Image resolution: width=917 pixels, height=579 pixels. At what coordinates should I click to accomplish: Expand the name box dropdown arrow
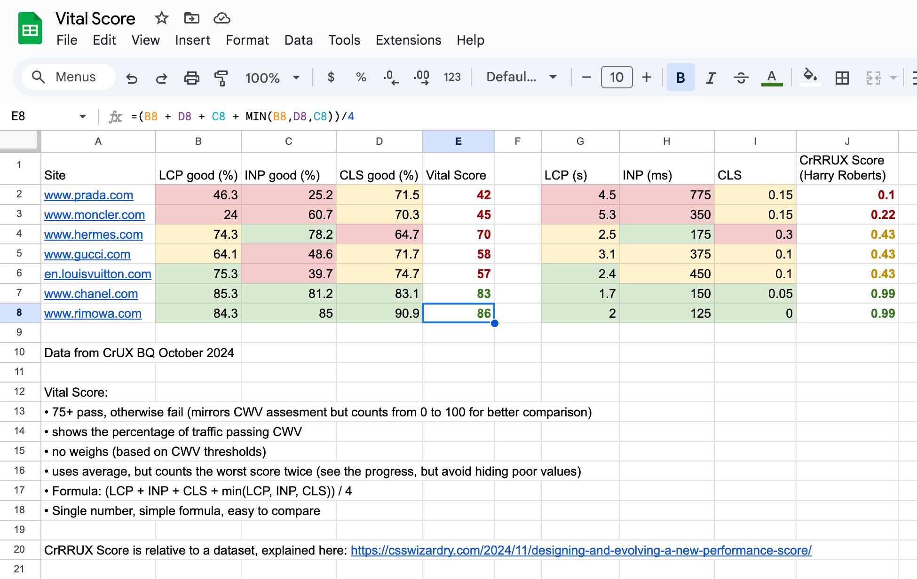click(x=83, y=117)
